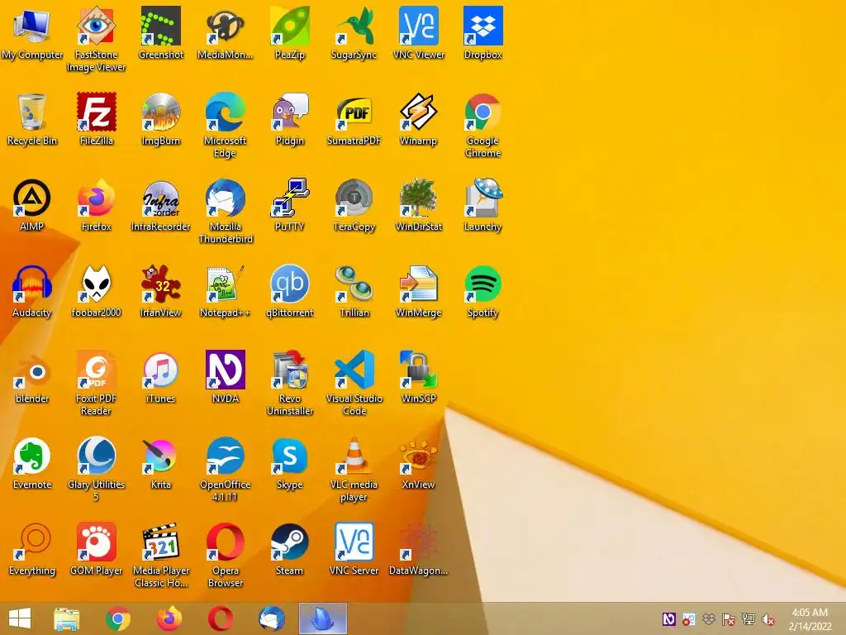Image resolution: width=846 pixels, height=635 pixels.
Task: Click the IrfanView desktop icon
Action: click(x=161, y=284)
